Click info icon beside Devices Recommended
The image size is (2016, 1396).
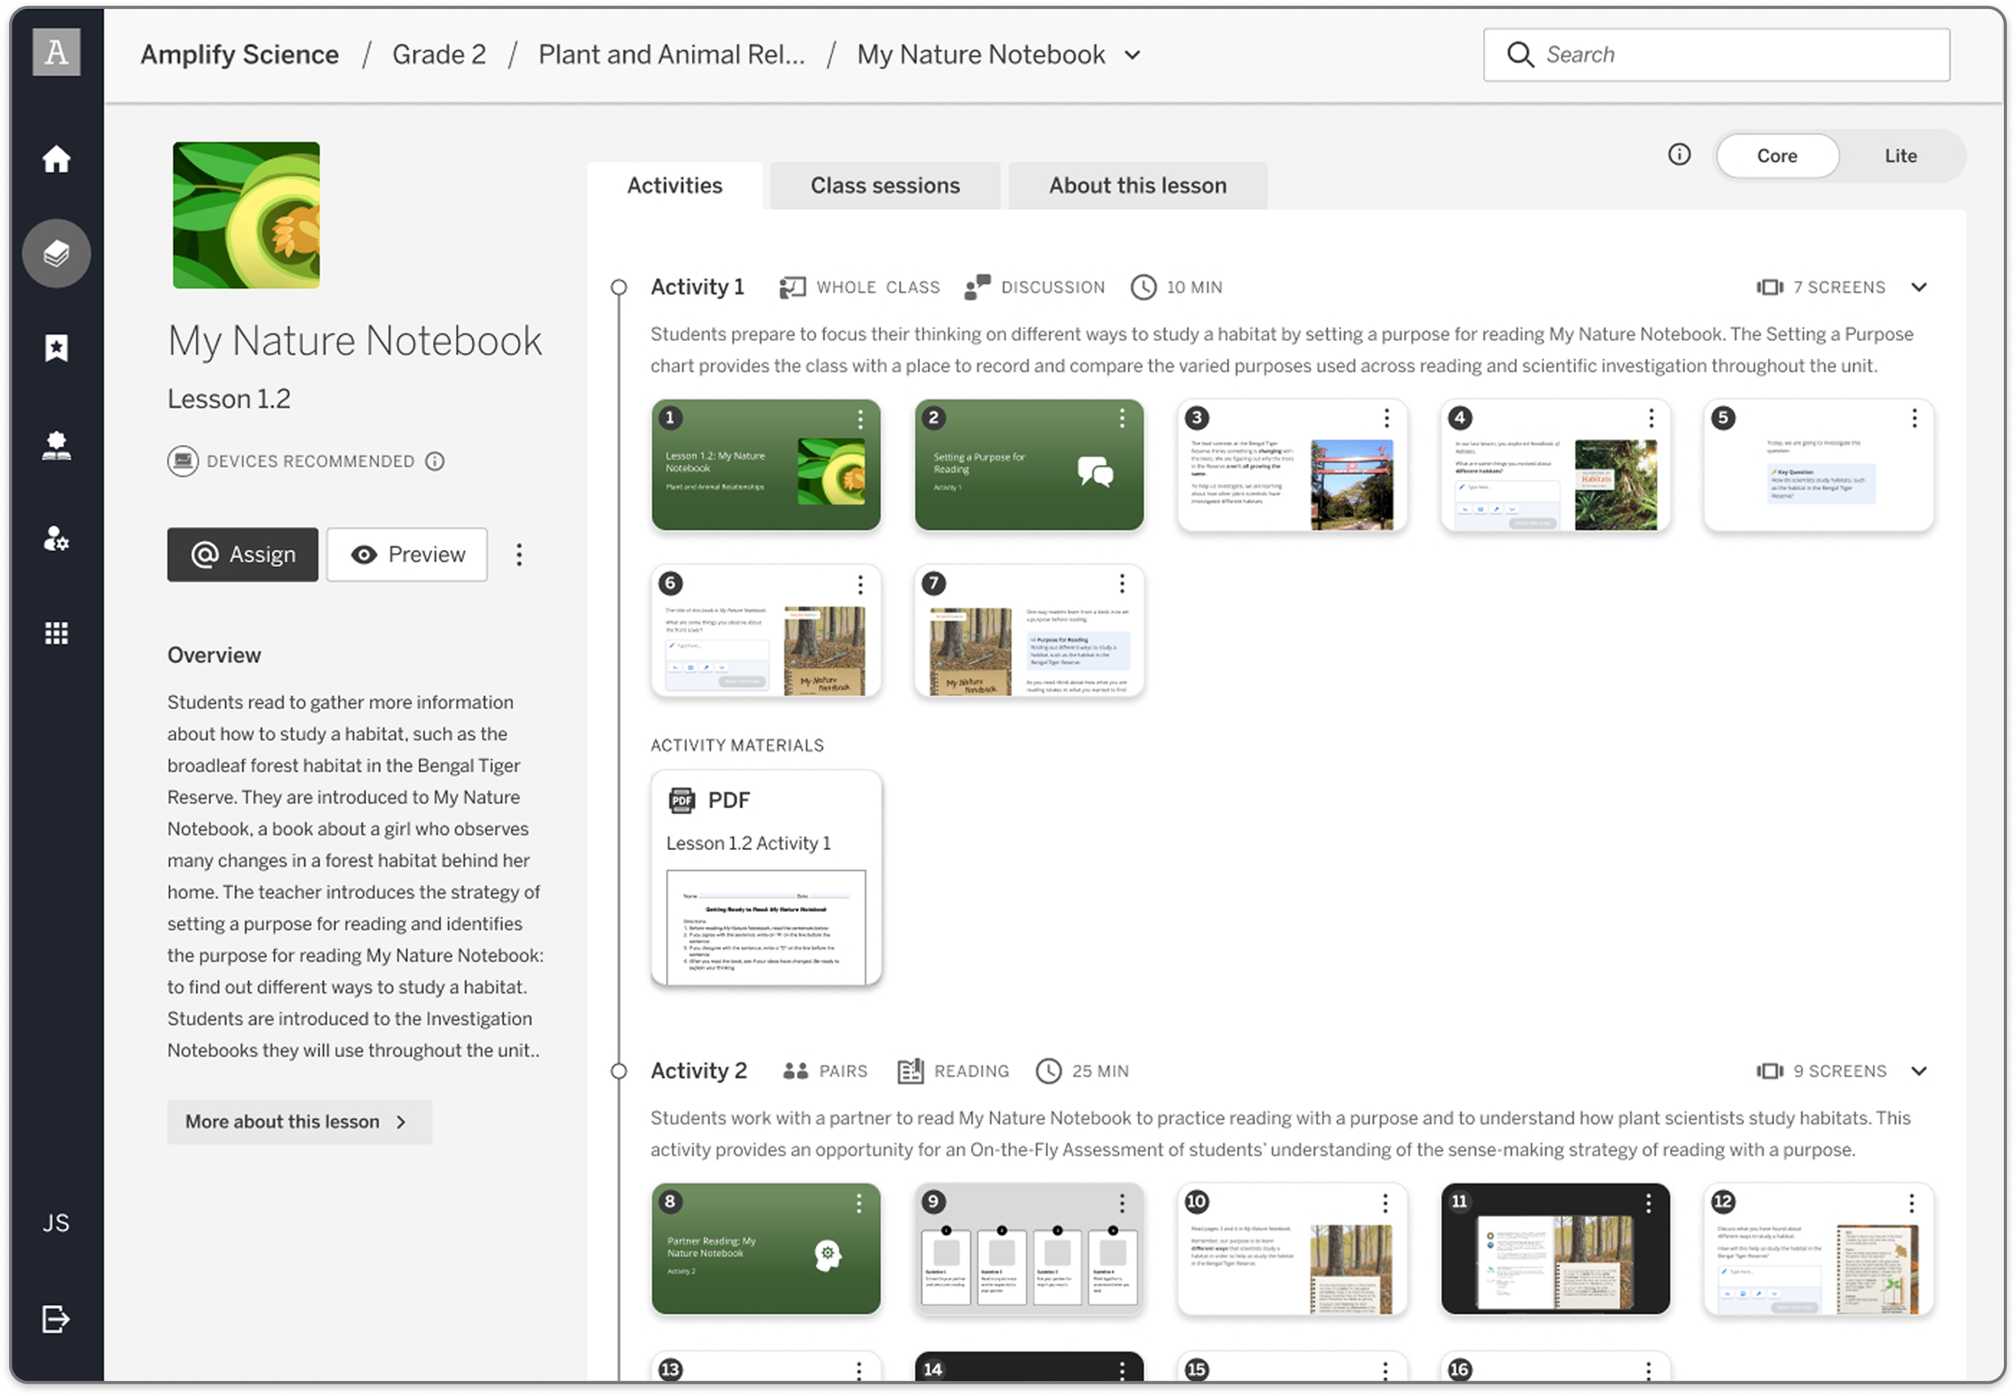point(435,461)
